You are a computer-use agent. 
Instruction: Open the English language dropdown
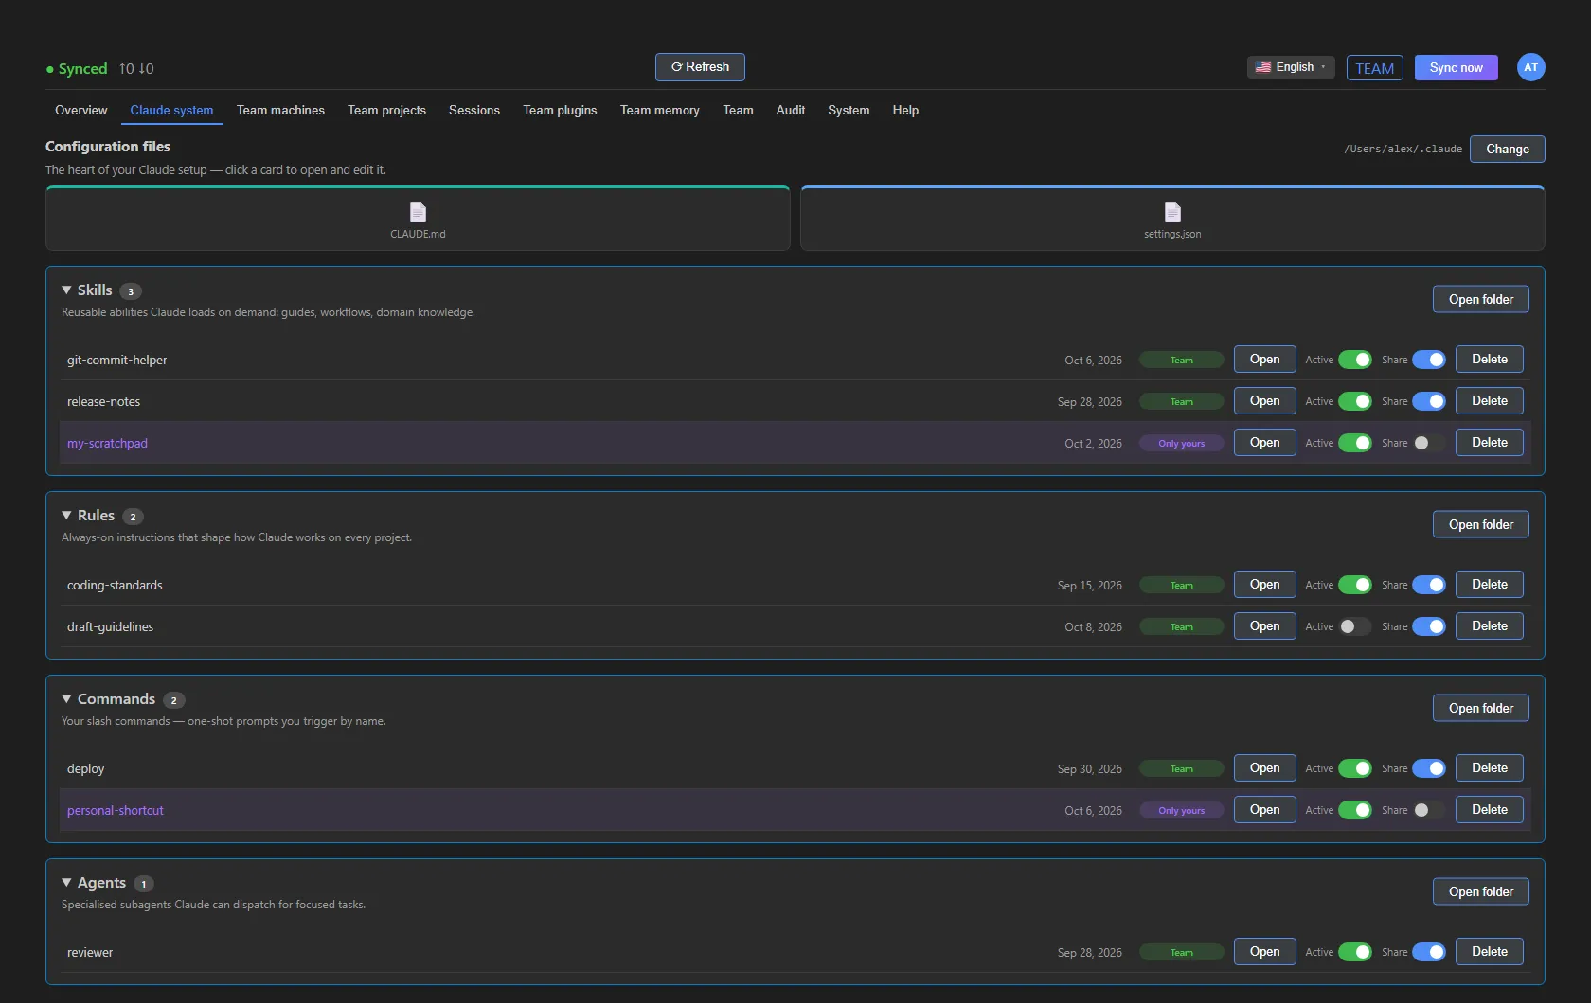coord(1291,67)
